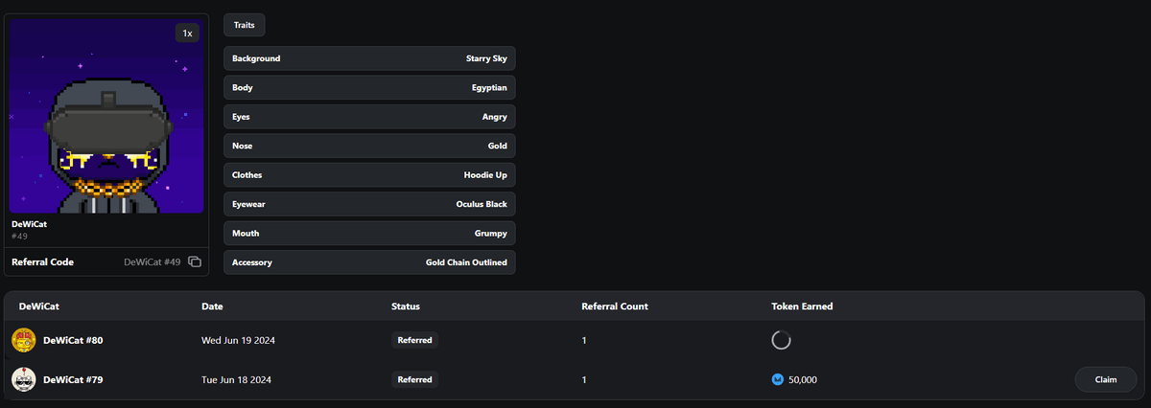This screenshot has height=408, width=1151.
Task: Click the 1x badge on NFT image
Action: pyautogui.click(x=187, y=34)
